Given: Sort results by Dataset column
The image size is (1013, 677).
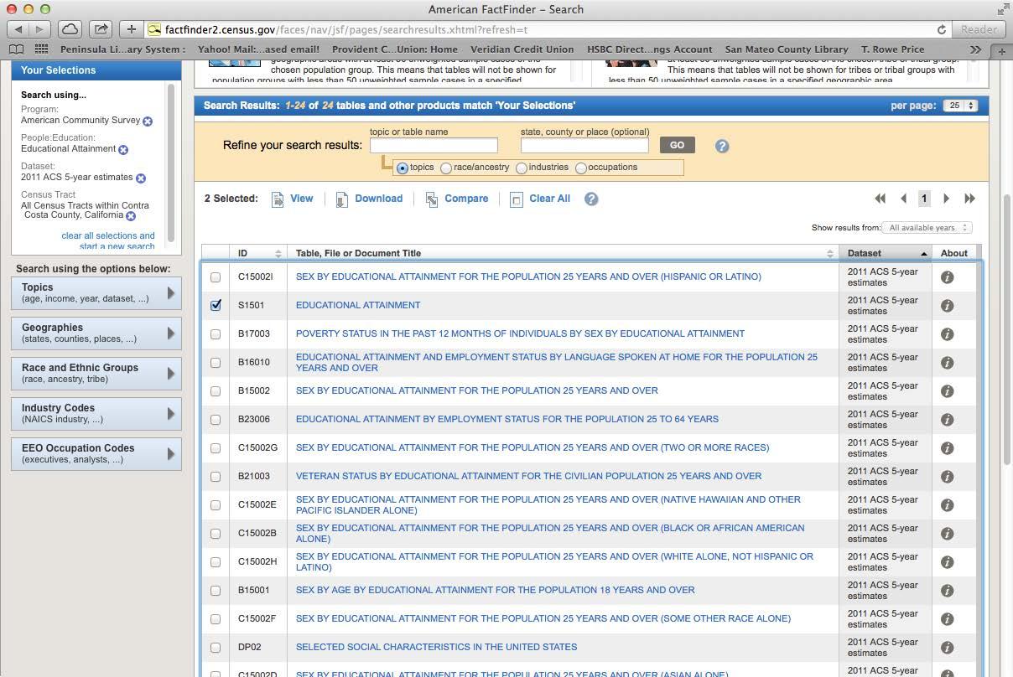Looking at the screenshot, I should (x=886, y=253).
